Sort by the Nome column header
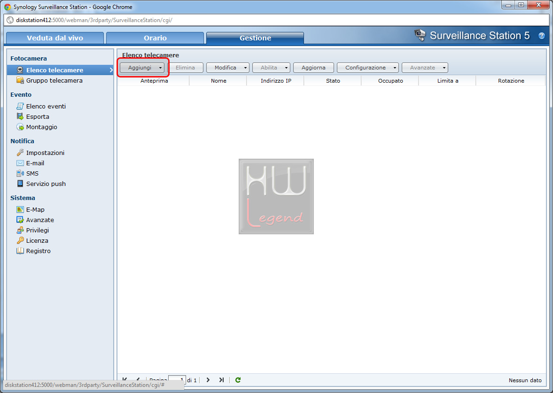 (218, 81)
